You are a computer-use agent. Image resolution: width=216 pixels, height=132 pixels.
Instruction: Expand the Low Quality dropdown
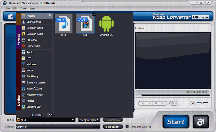[x=98, y=120]
